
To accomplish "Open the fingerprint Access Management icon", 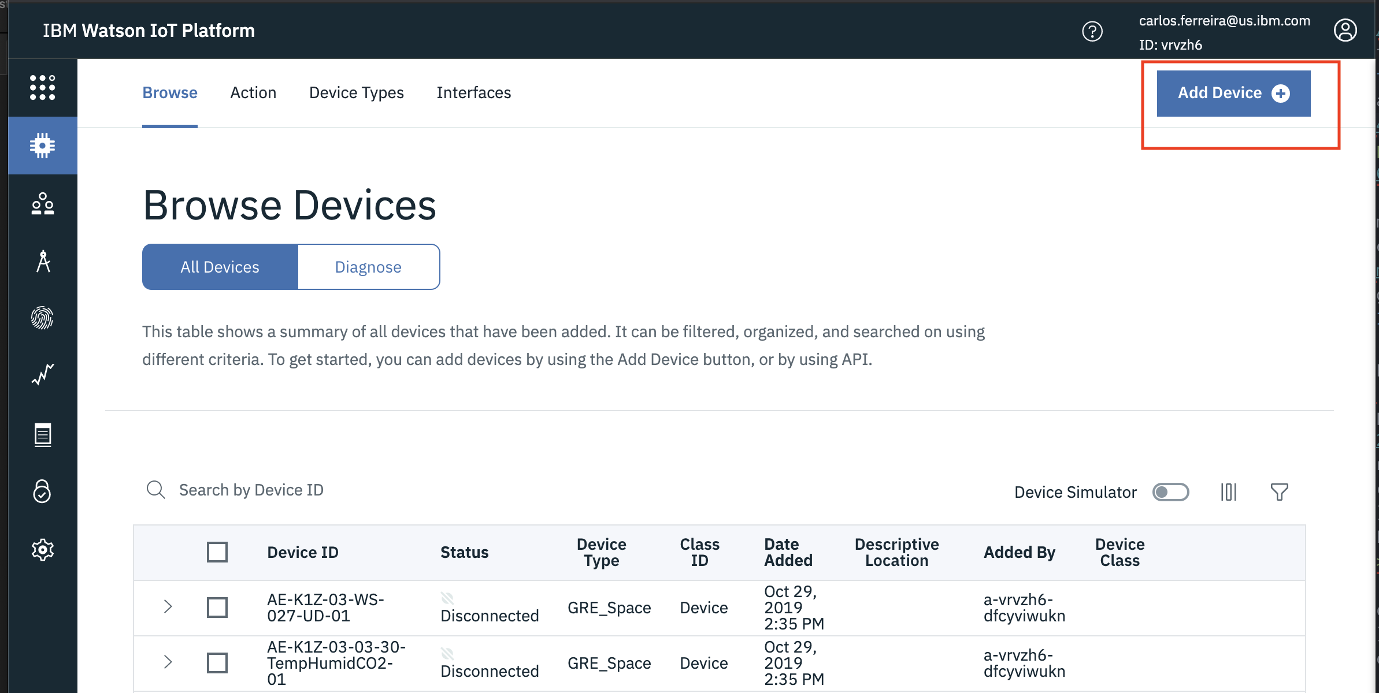I will [x=43, y=318].
